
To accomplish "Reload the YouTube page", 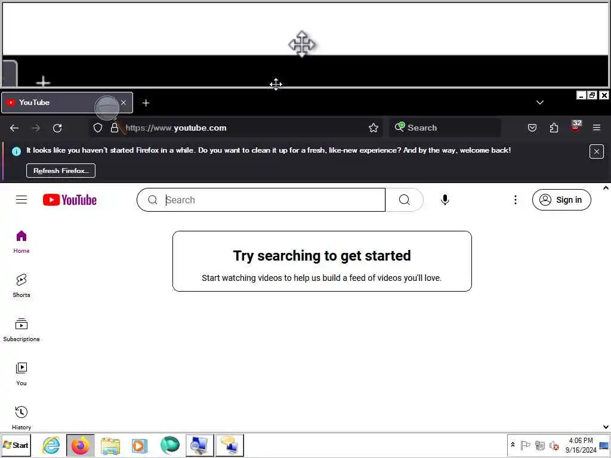I will 57,128.
